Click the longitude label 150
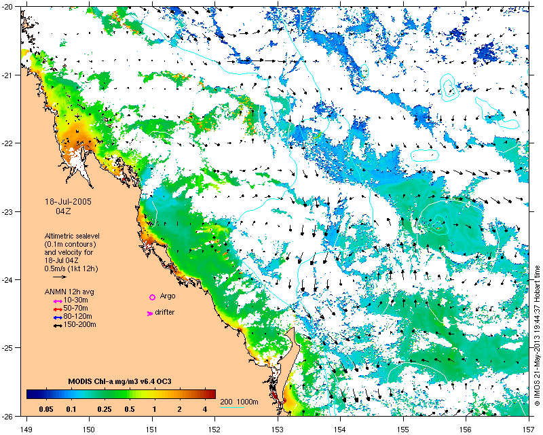Screen dimensions: 543x435 [x=90, y=430]
